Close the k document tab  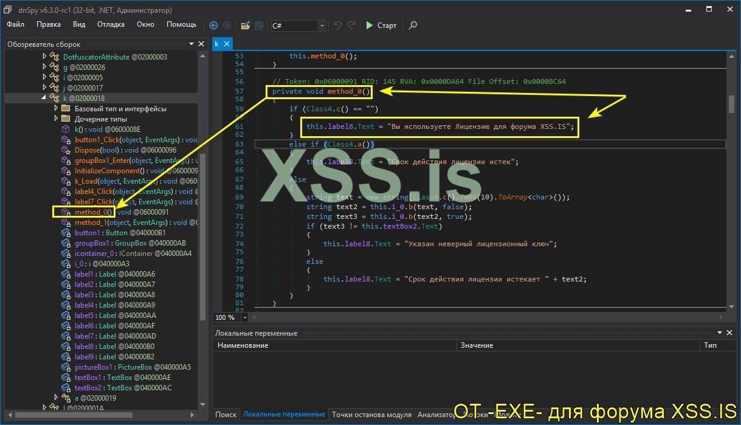(227, 44)
